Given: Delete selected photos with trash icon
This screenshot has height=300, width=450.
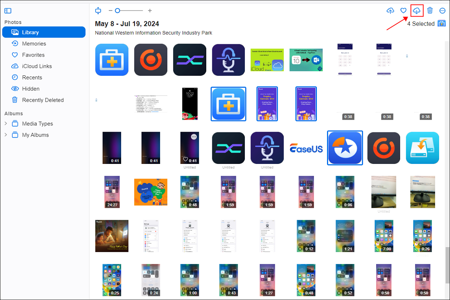Looking at the screenshot, I should point(430,10).
